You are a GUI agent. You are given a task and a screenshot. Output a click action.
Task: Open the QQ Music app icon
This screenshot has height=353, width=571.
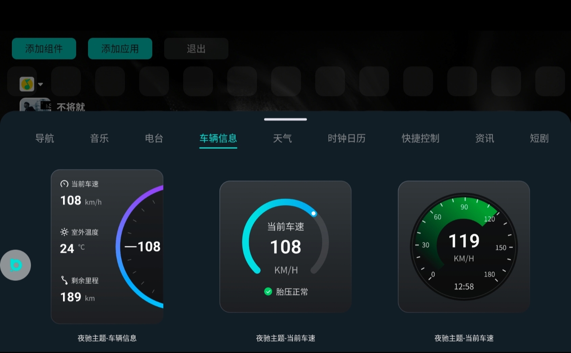click(x=27, y=84)
